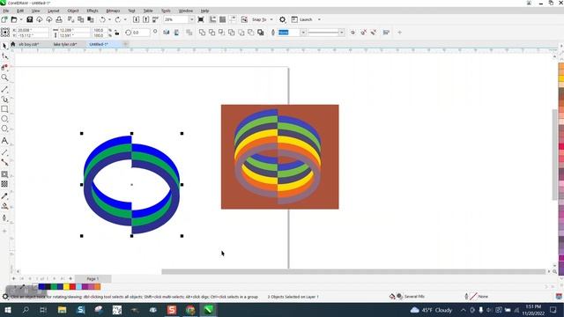564x317 pixels.
Task: Expand the Open folder dropdown arrow
Action: [x=21, y=19]
